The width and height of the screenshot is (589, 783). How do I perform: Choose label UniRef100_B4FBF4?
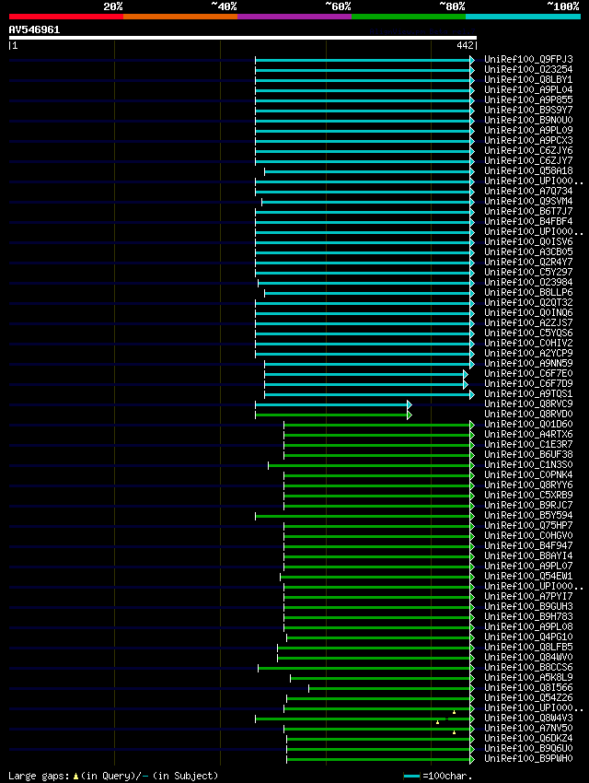(528, 221)
